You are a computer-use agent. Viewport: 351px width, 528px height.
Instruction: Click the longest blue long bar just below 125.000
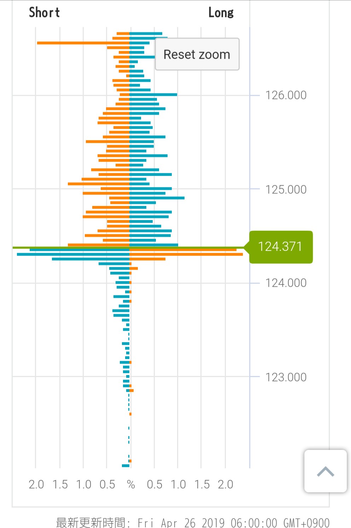pyautogui.click(x=157, y=198)
